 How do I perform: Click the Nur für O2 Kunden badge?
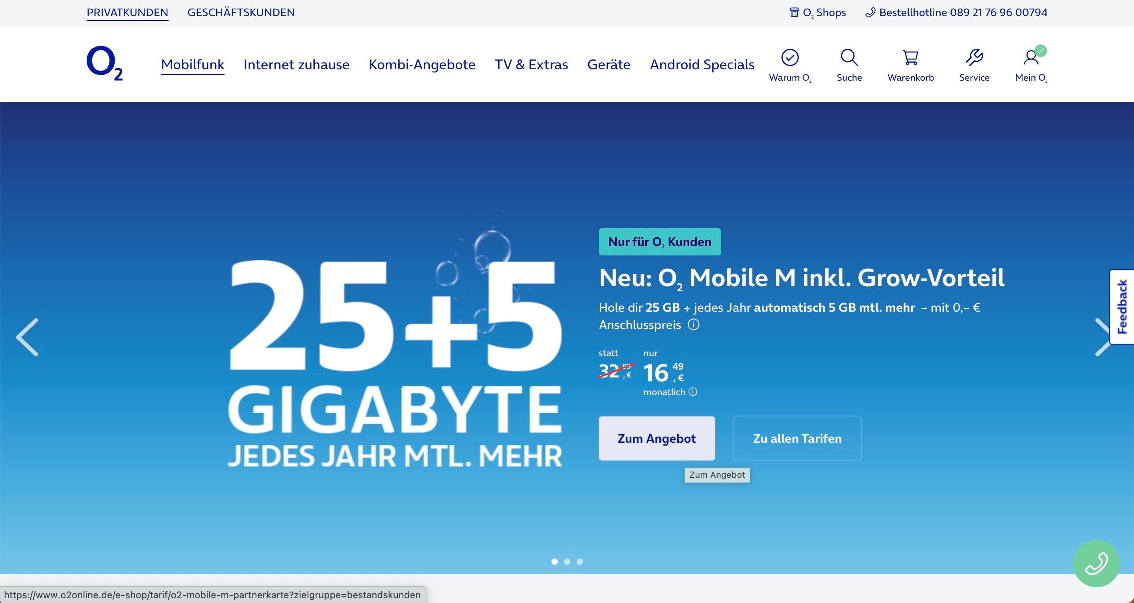660,241
